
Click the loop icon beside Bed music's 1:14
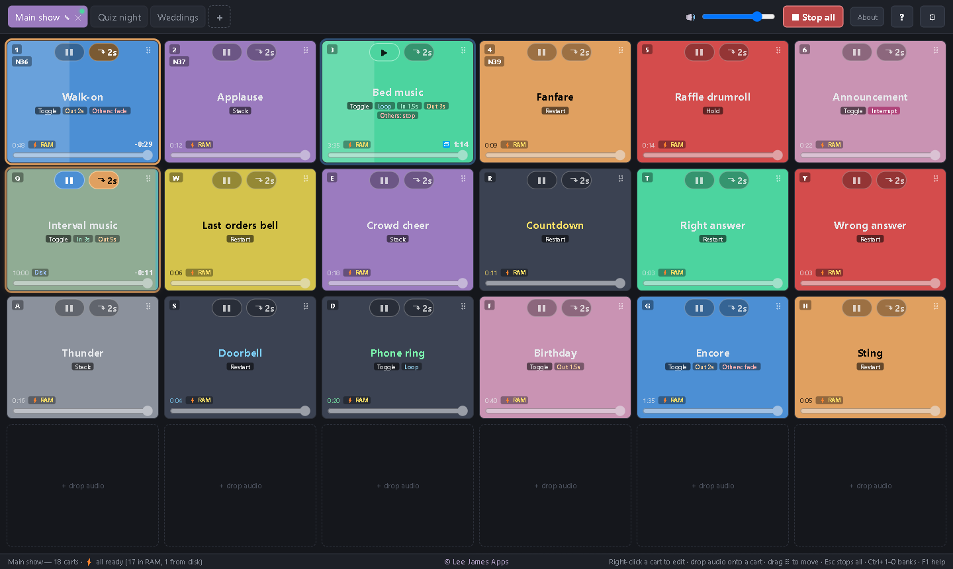446,144
